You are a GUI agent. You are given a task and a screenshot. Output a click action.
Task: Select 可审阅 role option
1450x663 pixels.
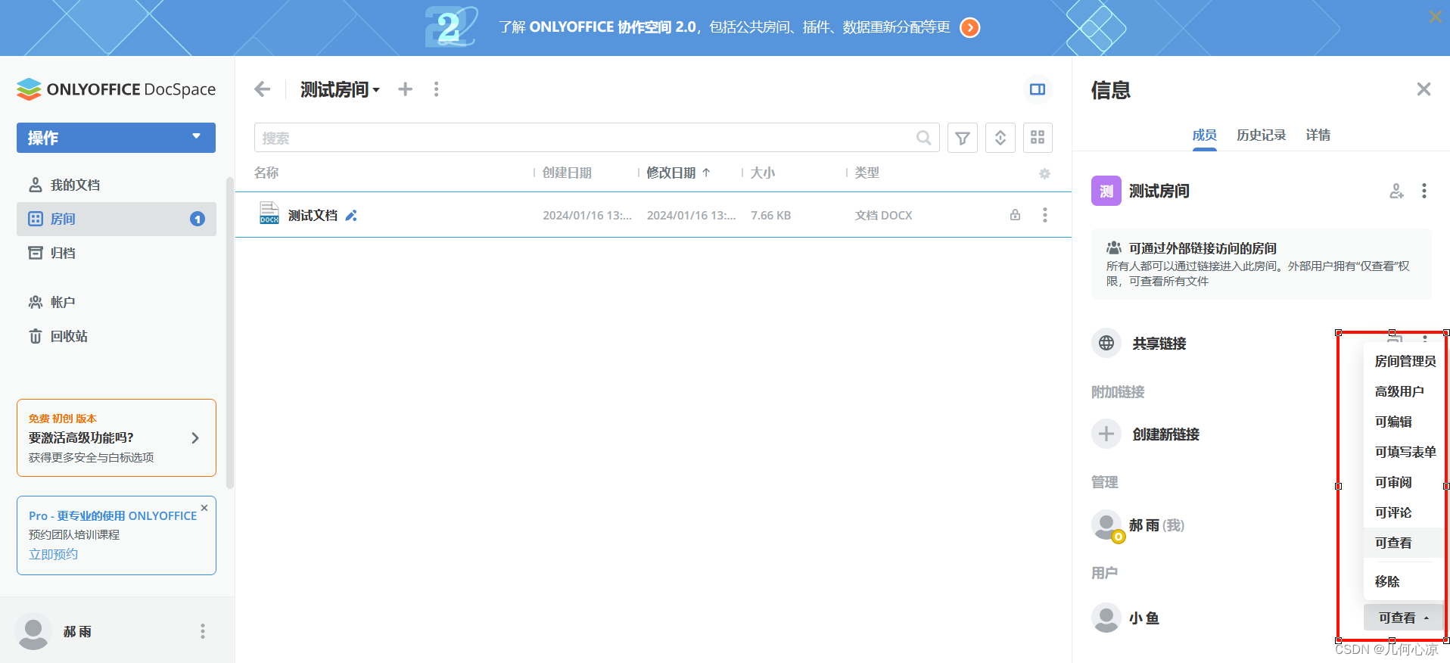pos(1405,482)
